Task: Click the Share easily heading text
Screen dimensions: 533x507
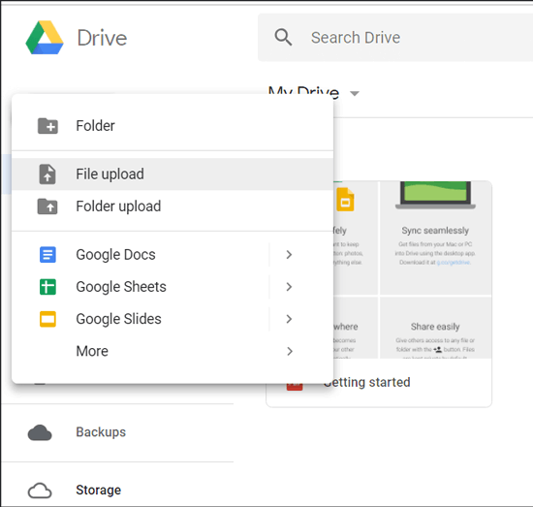Action: [435, 327]
